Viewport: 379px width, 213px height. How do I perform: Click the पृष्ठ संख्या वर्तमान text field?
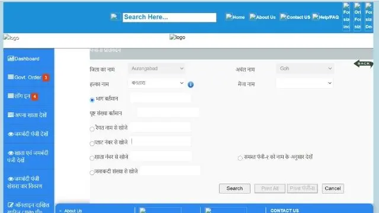168,112
